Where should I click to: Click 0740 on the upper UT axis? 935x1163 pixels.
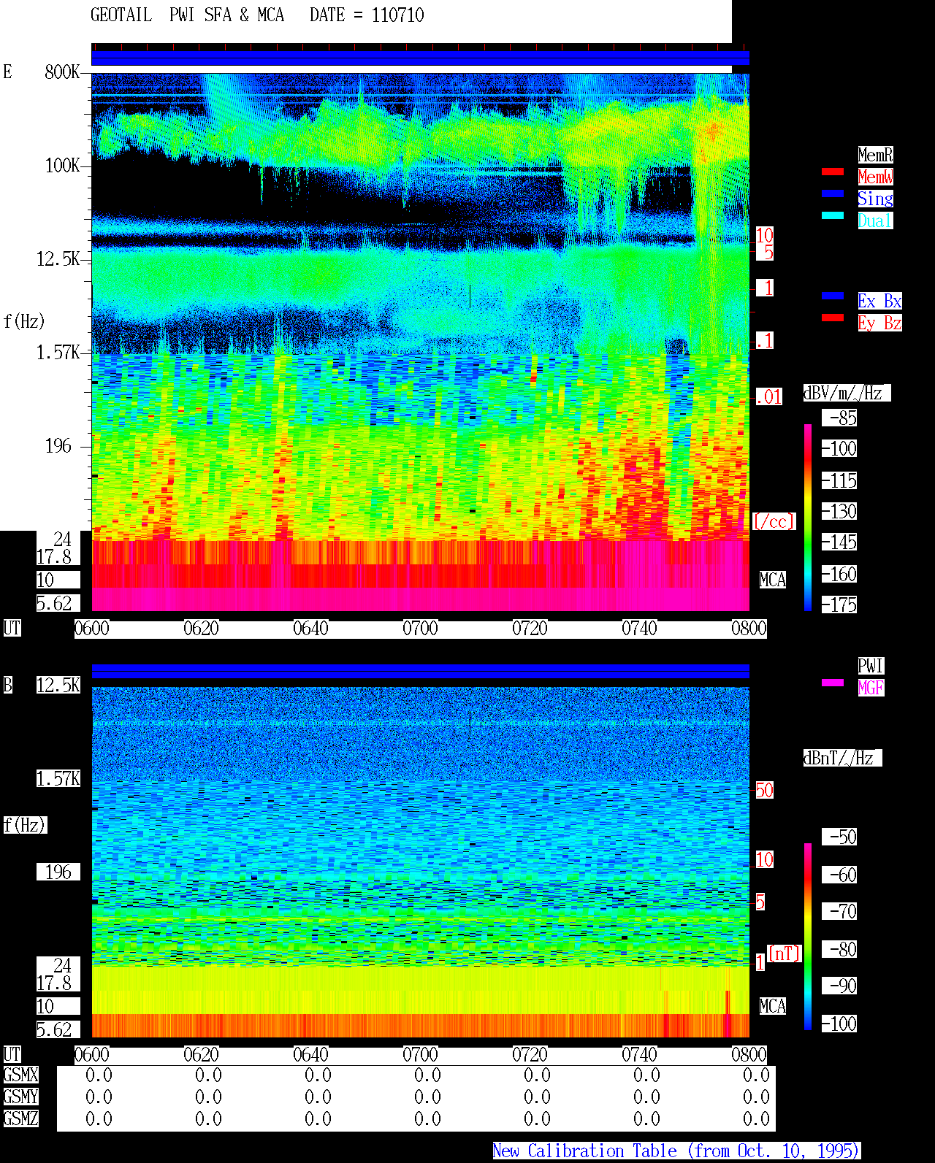640,628
